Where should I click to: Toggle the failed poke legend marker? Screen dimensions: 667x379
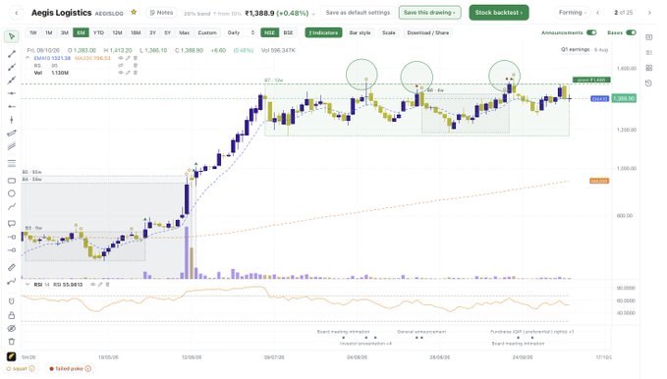point(70,368)
